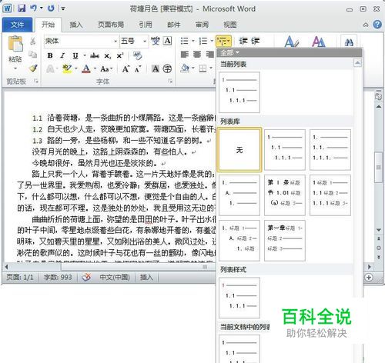Image resolution: width=385 pixels, height=363 pixels.
Task: Open the font dialog launcher in 字体 group
Action: tap(170, 81)
